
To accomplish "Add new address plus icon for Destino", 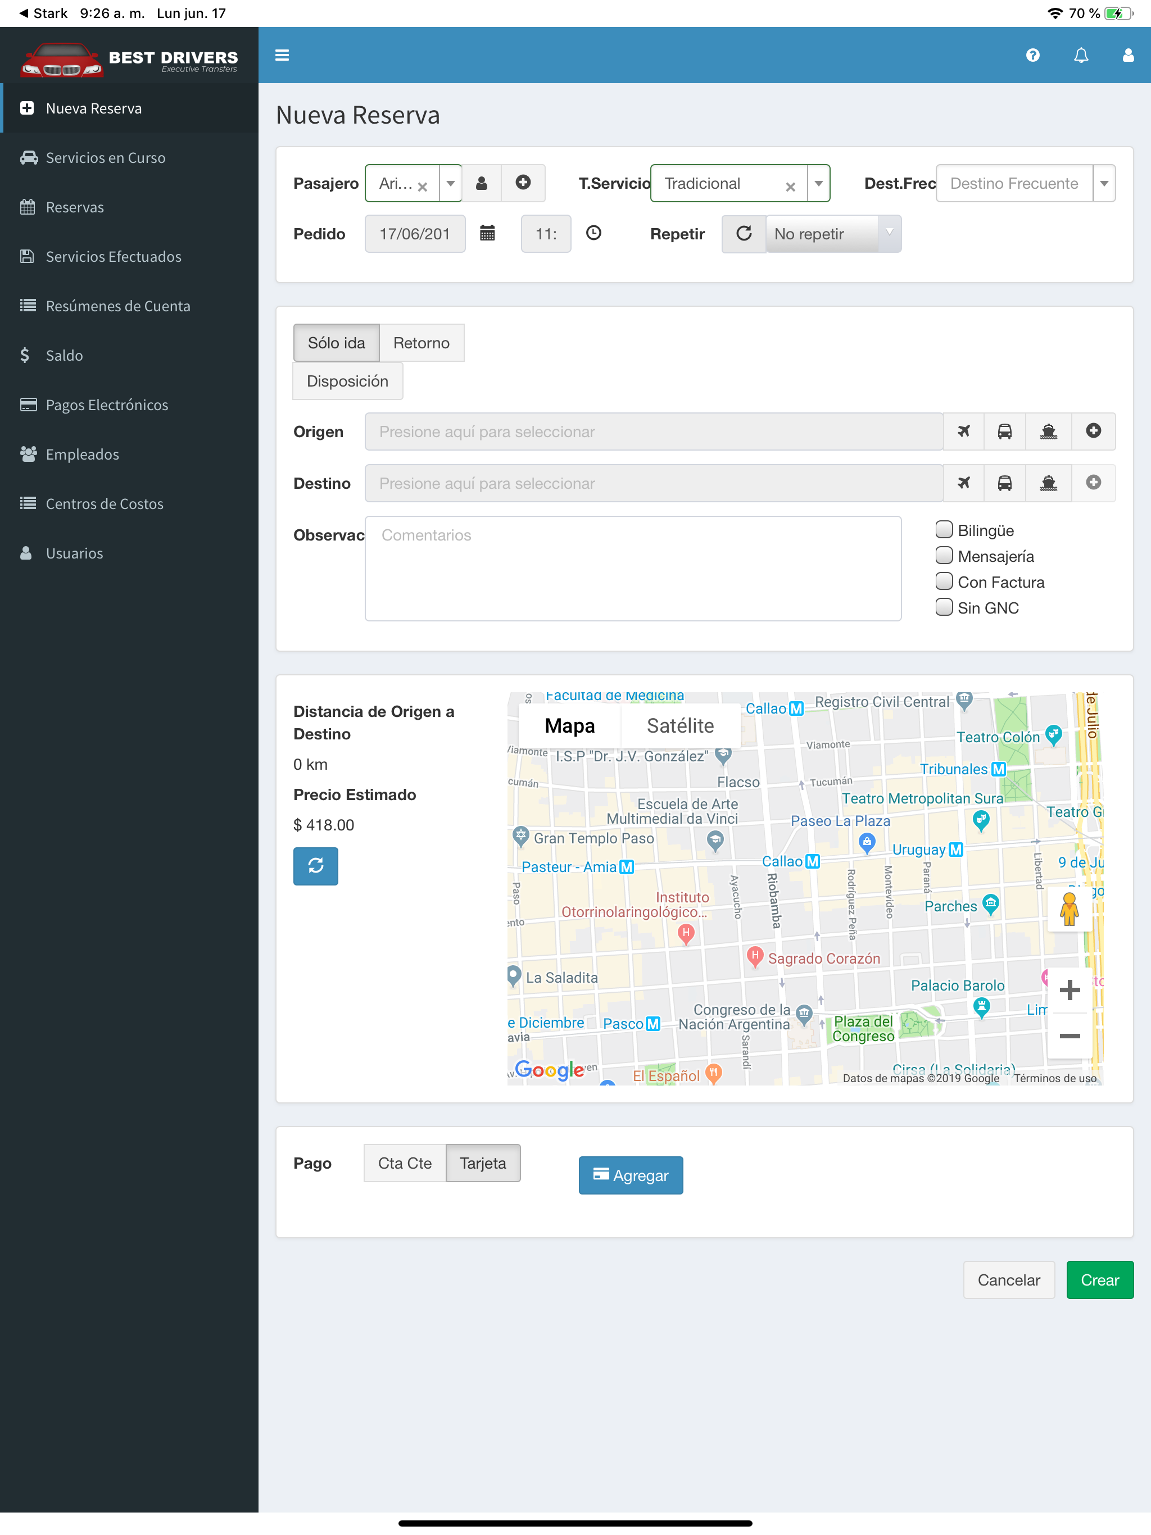I will click(1093, 483).
